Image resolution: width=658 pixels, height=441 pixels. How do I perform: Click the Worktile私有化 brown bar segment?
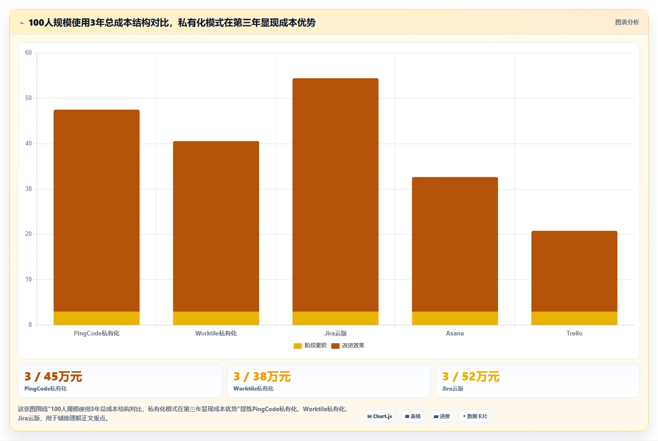[x=216, y=226]
